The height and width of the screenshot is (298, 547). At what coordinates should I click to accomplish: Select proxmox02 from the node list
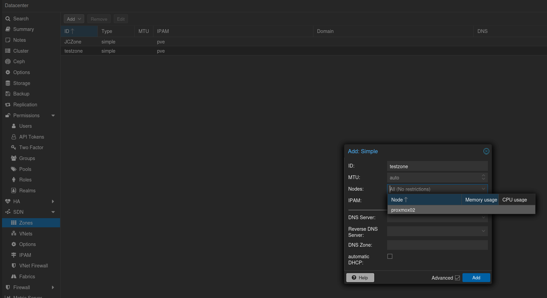[x=403, y=210]
